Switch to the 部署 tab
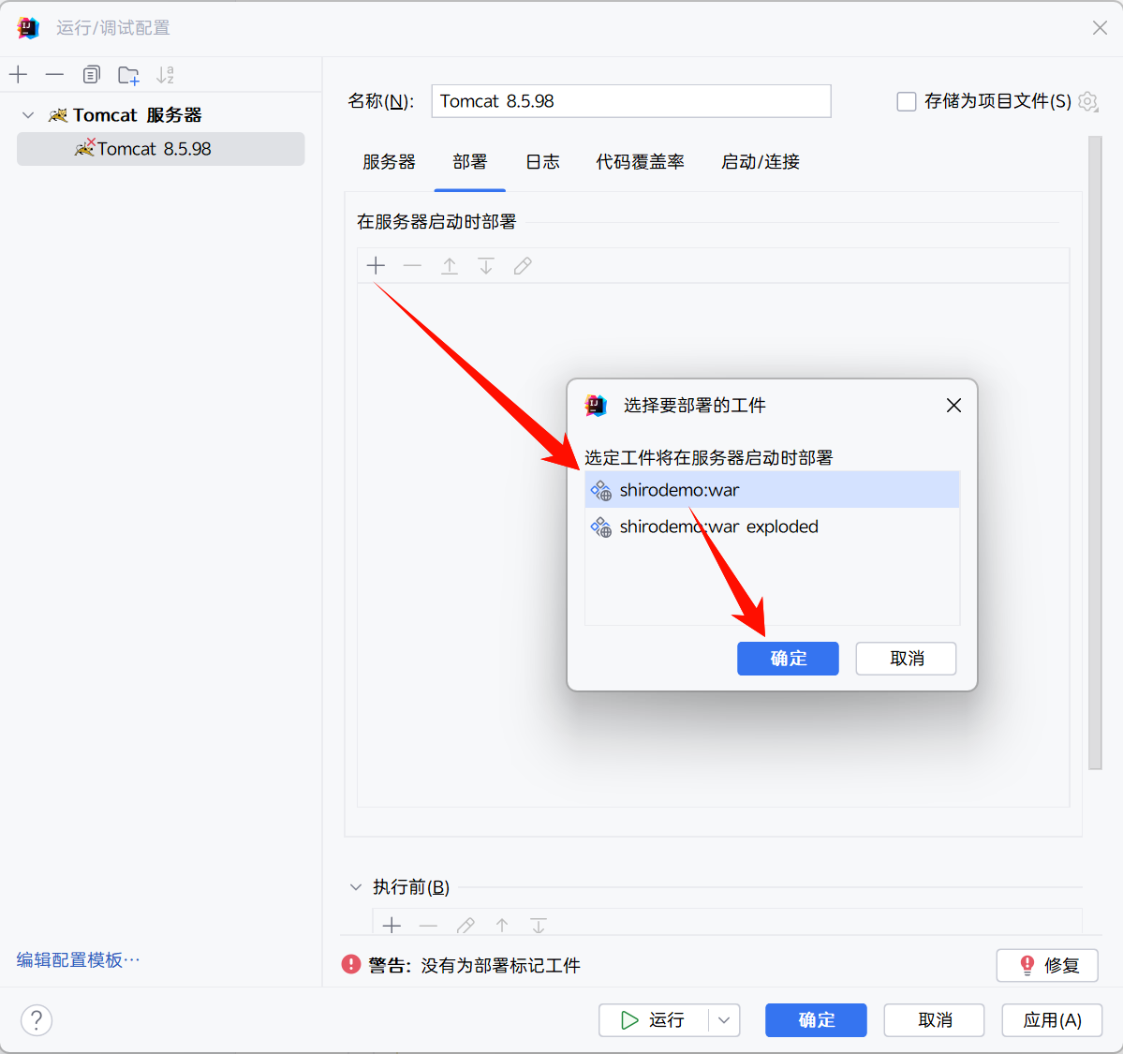The width and height of the screenshot is (1123, 1054). 470,162
